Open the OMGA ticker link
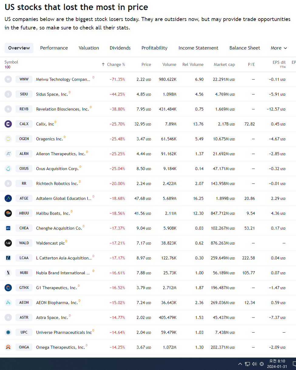Screen dimensions: 296x370 point(24,347)
